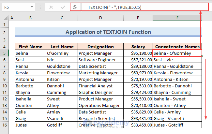Select the Concatenate Names header cell
Viewport: 212px width, 134px height.
(177, 47)
